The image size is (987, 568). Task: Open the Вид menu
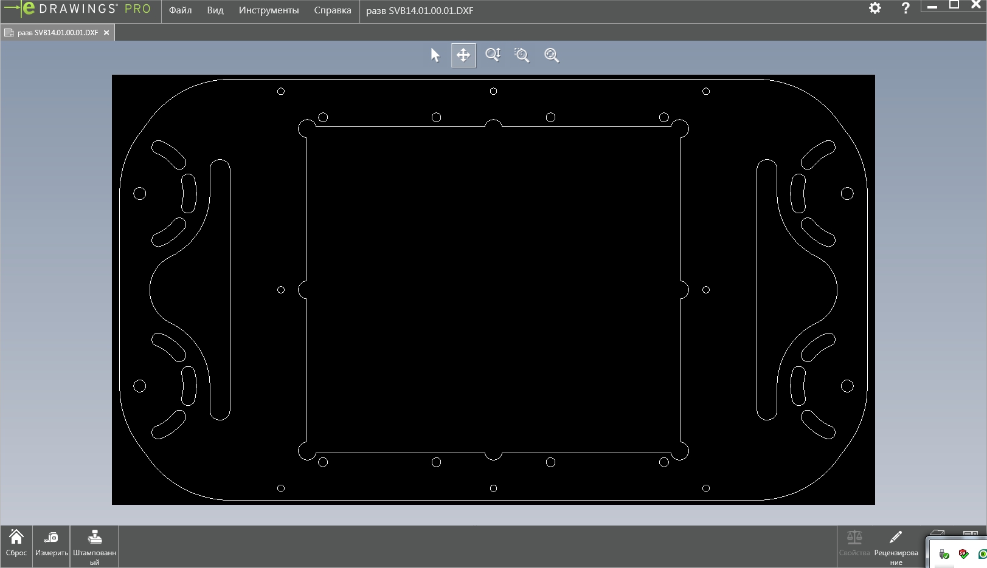215,10
